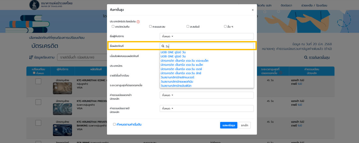359x143 pixels.
Task: Select suggestion บัตรเครดิต เซ็นทรัล เดอะวัน เรดซ์
Action: pyautogui.click(x=181, y=69)
